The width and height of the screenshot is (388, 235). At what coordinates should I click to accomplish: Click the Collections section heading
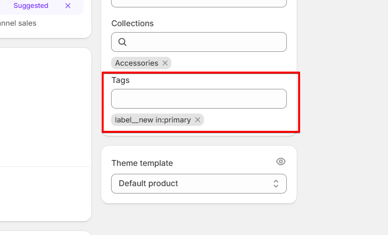pos(132,23)
